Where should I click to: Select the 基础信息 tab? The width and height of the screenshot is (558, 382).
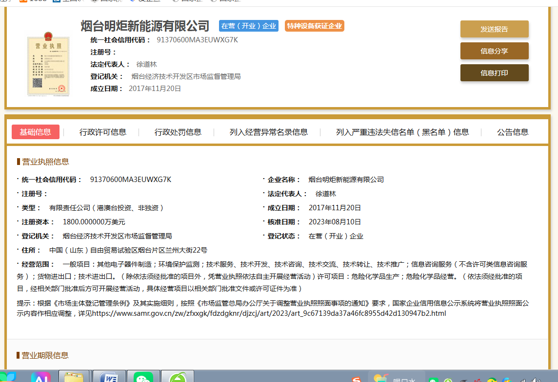click(36, 132)
